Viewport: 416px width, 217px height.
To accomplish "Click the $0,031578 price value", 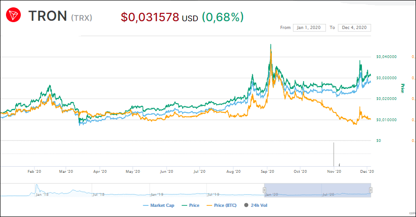I will coord(150,17).
